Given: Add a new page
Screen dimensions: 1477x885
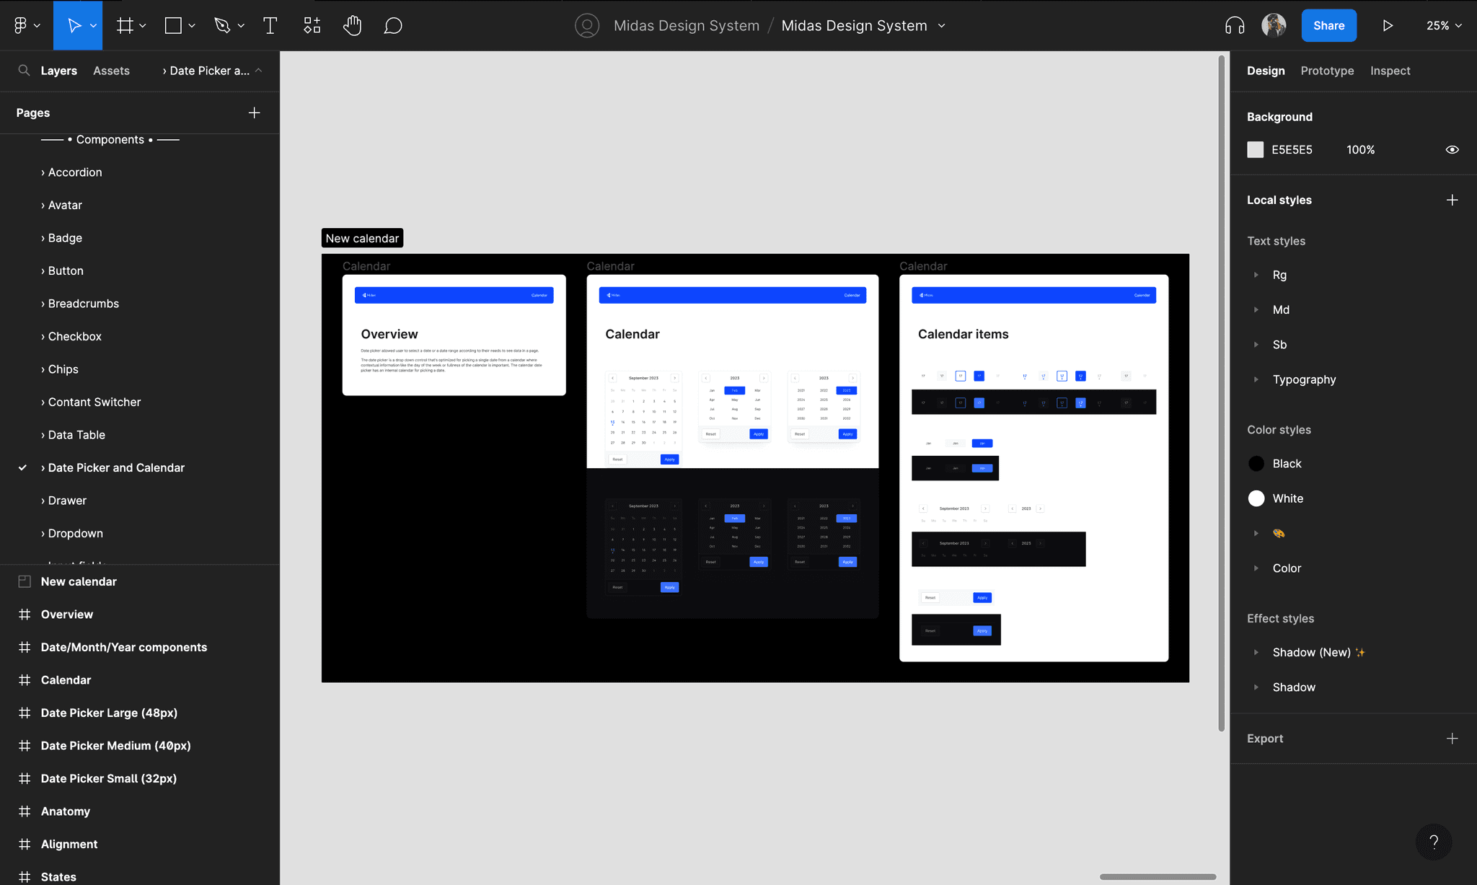Looking at the screenshot, I should tap(254, 113).
